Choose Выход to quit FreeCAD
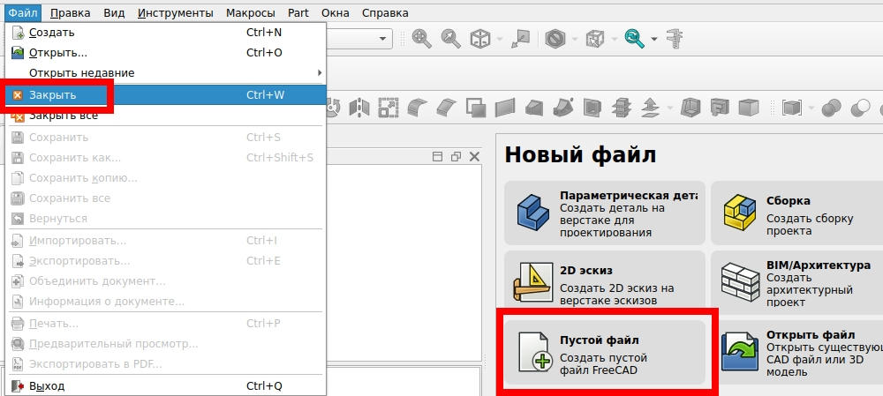This screenshot has width=883, height=396. tap(166, 386)
